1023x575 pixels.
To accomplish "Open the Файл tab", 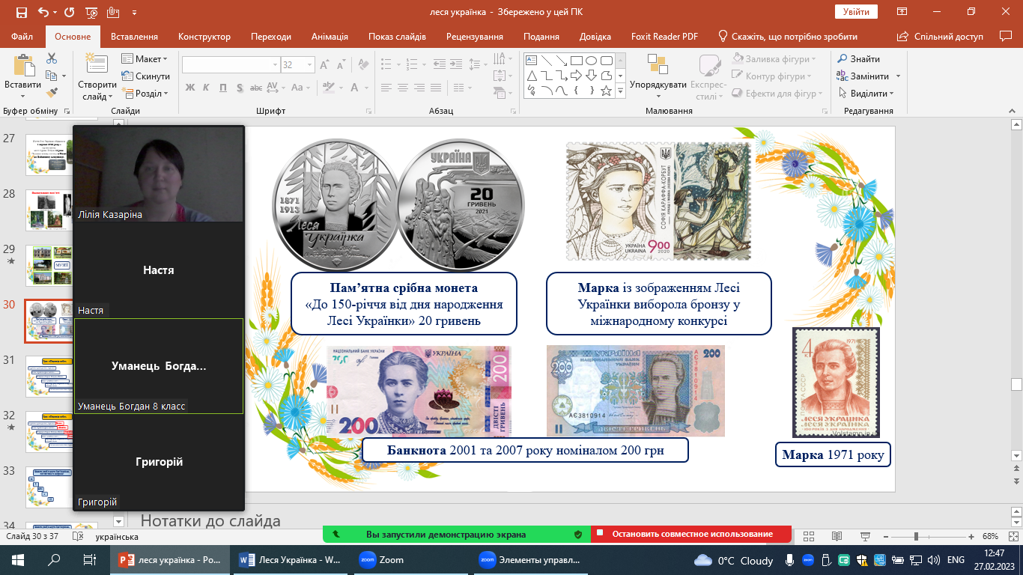I will [x=22, y=37].
